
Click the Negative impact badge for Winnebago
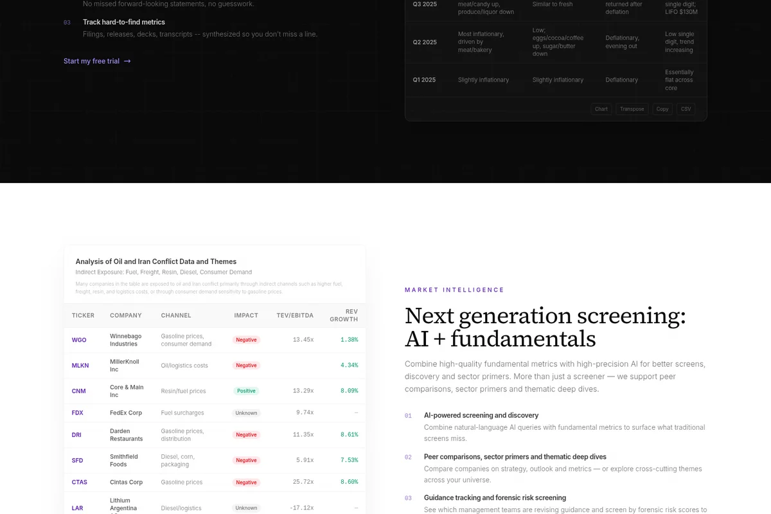click(246, 339)
